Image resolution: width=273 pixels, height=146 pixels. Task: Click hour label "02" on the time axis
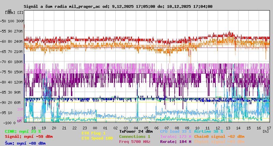point(115,128)
